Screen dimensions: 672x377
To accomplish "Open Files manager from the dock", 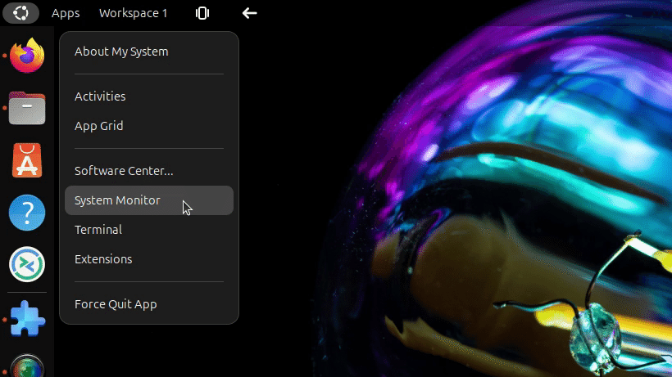I will pyautogui.click(x=27, y=108).
